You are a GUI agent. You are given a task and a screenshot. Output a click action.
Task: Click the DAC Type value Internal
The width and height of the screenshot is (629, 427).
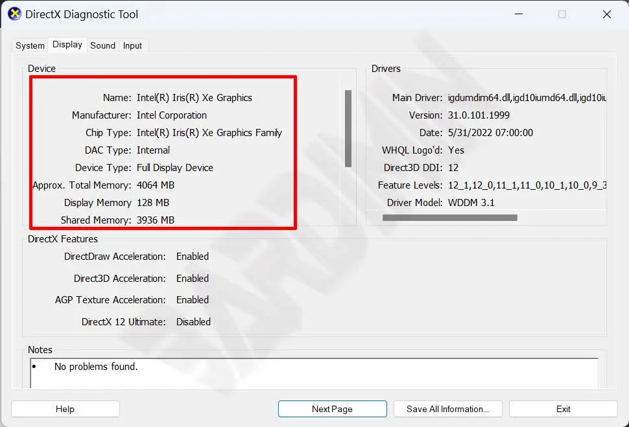coord(153,150)
